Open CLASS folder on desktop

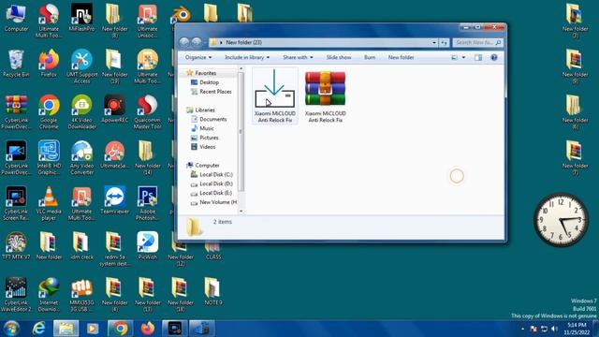tap(213, 252)
